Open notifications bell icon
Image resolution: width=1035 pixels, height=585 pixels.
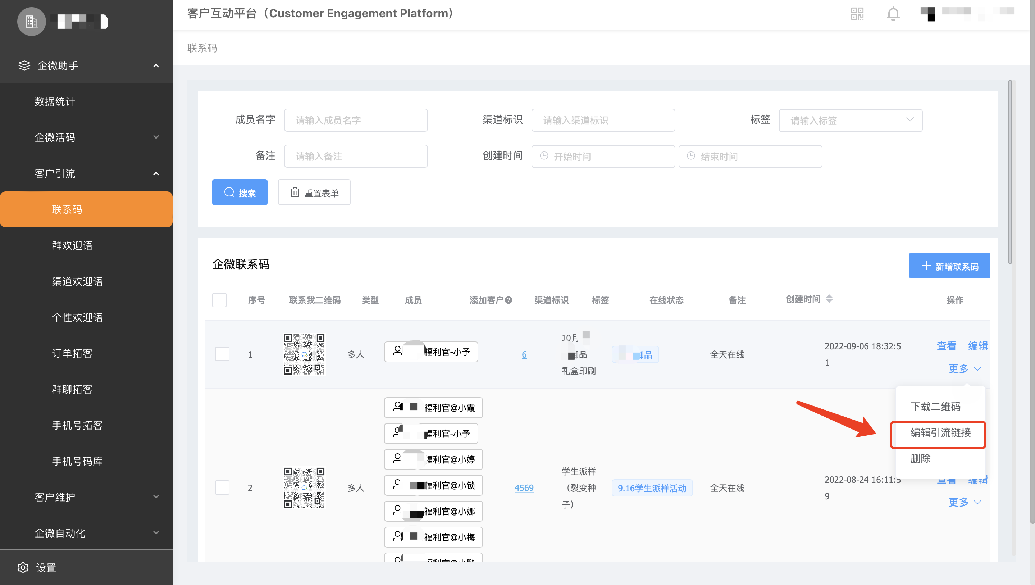tap(893, 14)
